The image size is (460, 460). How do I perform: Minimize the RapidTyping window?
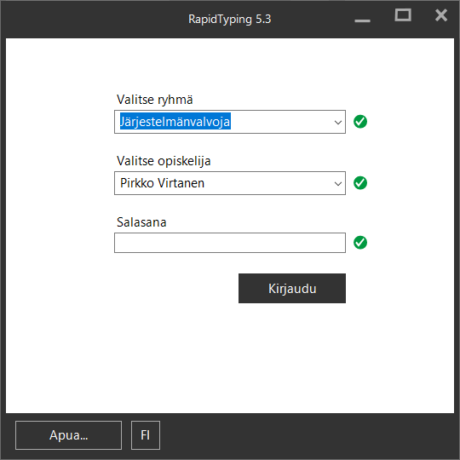pyautogui.click(x=363, y=20)
